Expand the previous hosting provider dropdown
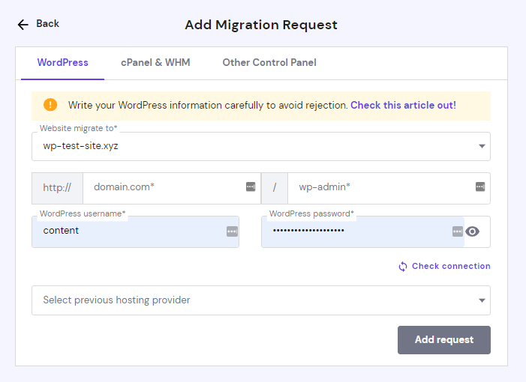This screenshot has width=526, height=382. coord(260,300)
